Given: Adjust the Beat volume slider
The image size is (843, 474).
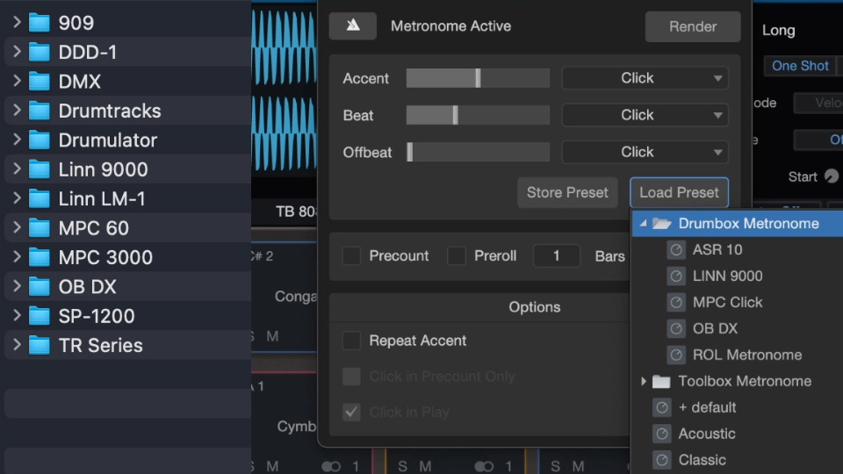Looking at the screenshot, I should tap(455, 115).
